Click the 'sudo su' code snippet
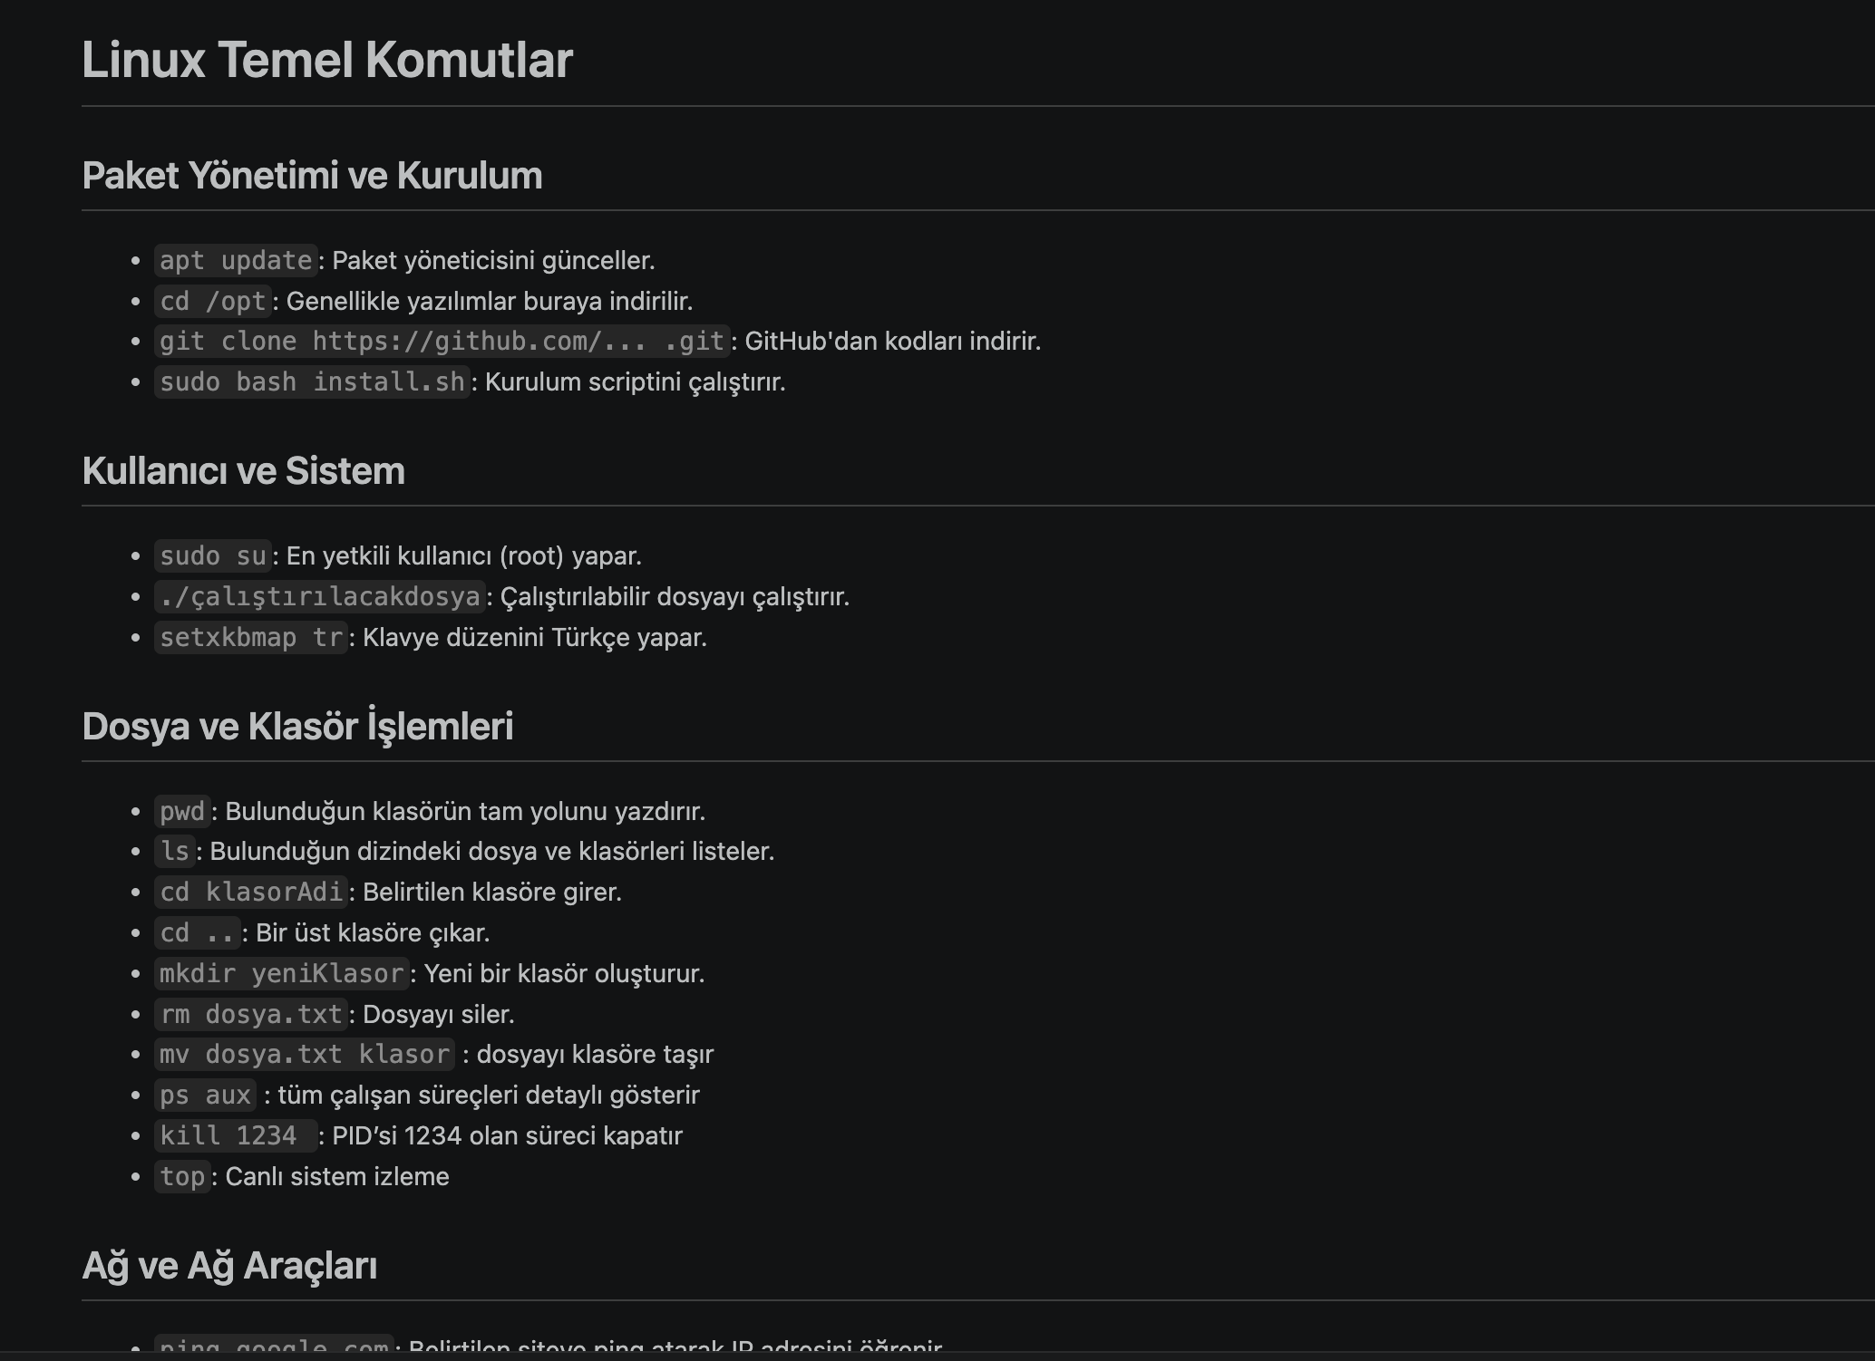 [213, 555]
